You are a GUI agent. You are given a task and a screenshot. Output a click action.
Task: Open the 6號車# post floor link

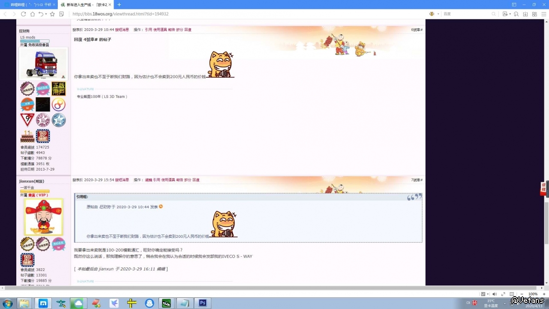click(417, 30)
